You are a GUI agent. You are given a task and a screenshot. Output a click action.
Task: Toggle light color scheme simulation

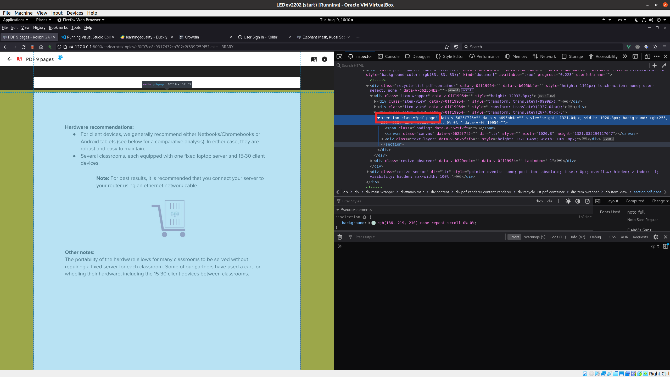click(x=568, y=201)
